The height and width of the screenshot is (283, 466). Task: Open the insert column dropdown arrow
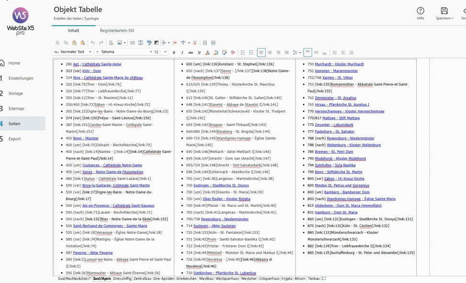coord(189,43)
